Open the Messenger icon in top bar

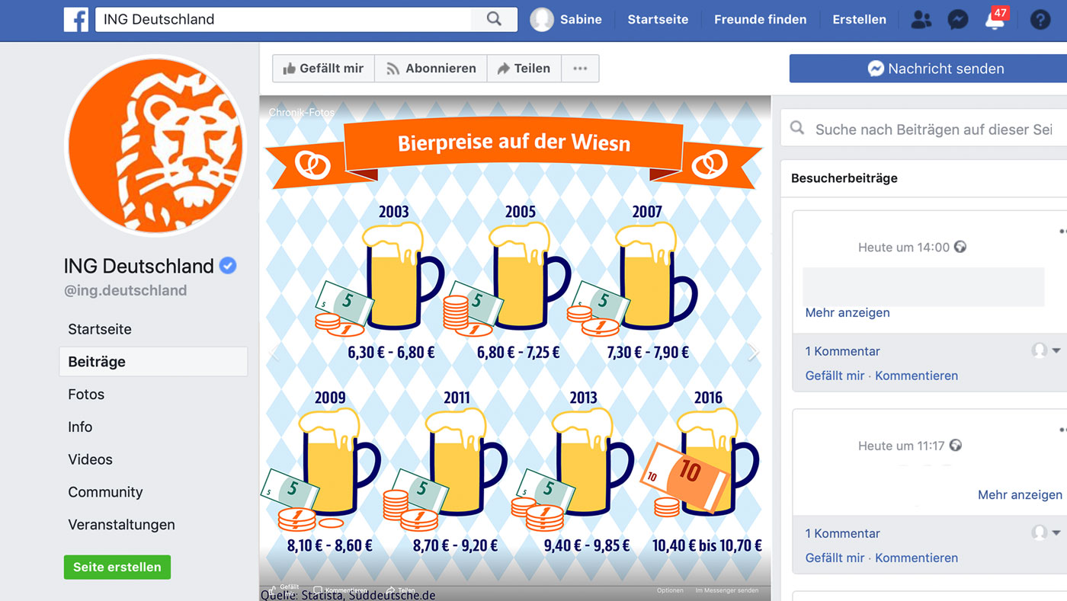click(x=958, y=20)
